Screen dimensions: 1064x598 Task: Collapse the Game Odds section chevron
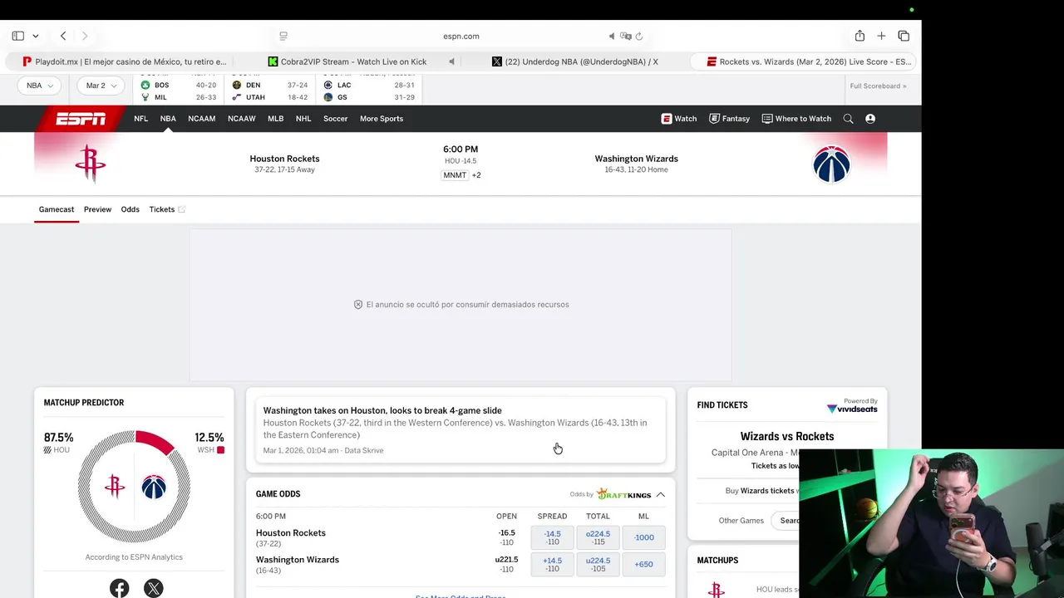point(661,494)
